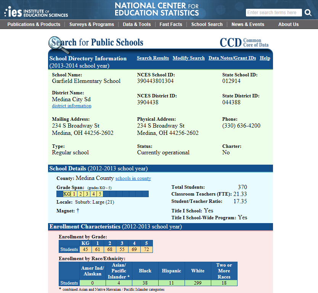
Task: Click grade 4 enrollment cell showing 69
Action: 134,249
